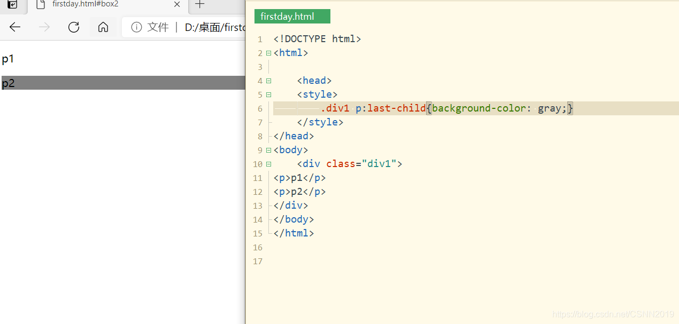Click the <head> opening tag on line 4

pos(314,81)
